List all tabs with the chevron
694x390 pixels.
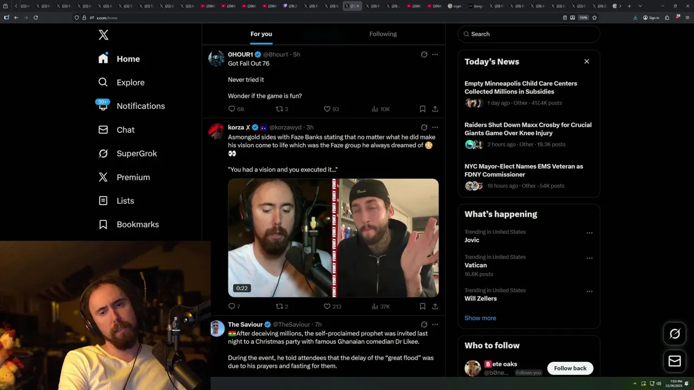tap(640, 6)
